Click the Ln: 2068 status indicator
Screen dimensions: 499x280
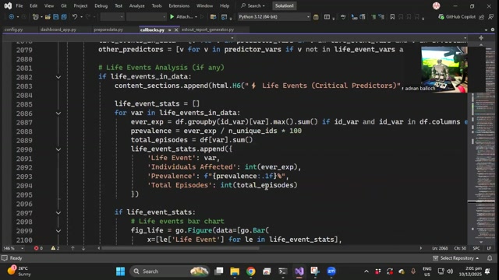click(x=440, y=248)
